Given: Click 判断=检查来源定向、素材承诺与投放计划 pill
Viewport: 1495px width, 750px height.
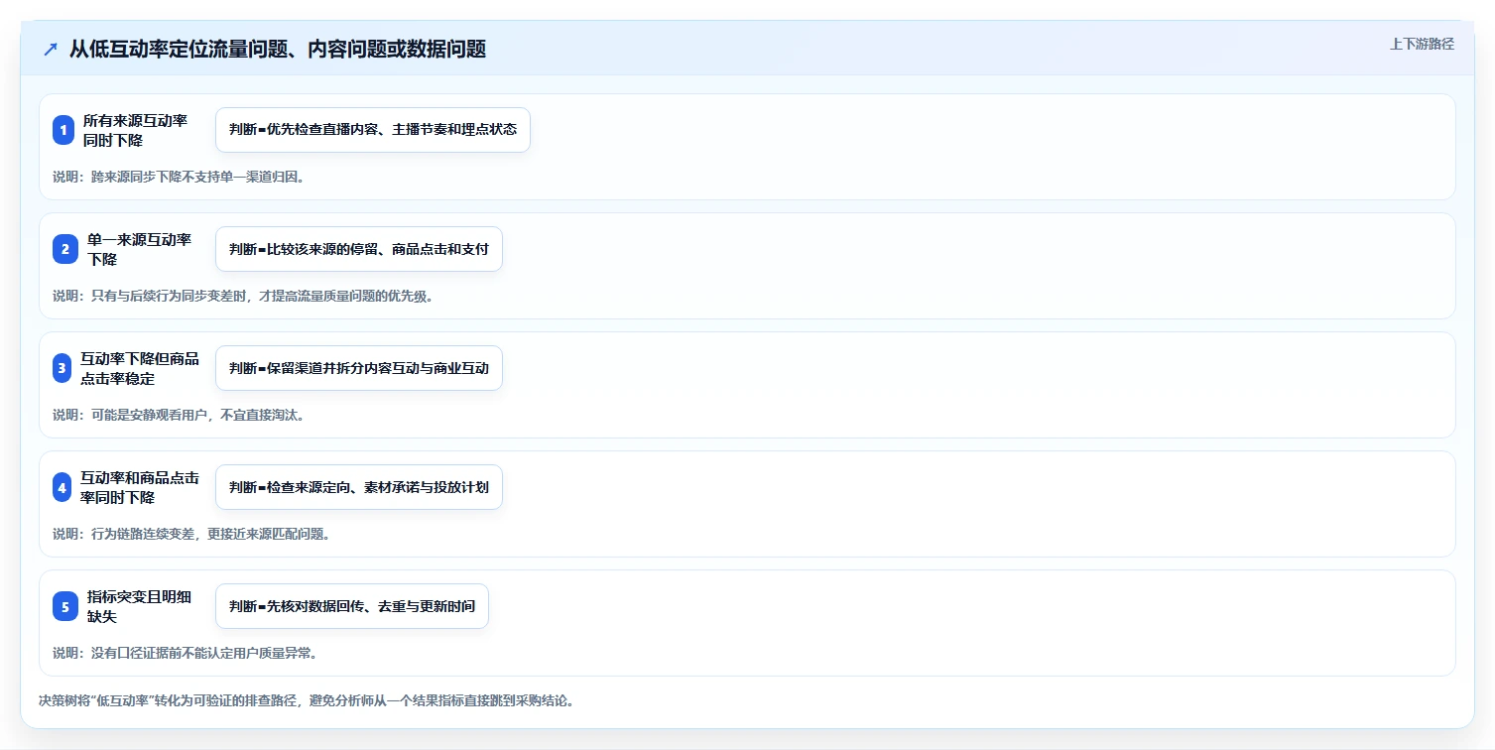Looking at the screenshot, I should [x=359, y=487].
